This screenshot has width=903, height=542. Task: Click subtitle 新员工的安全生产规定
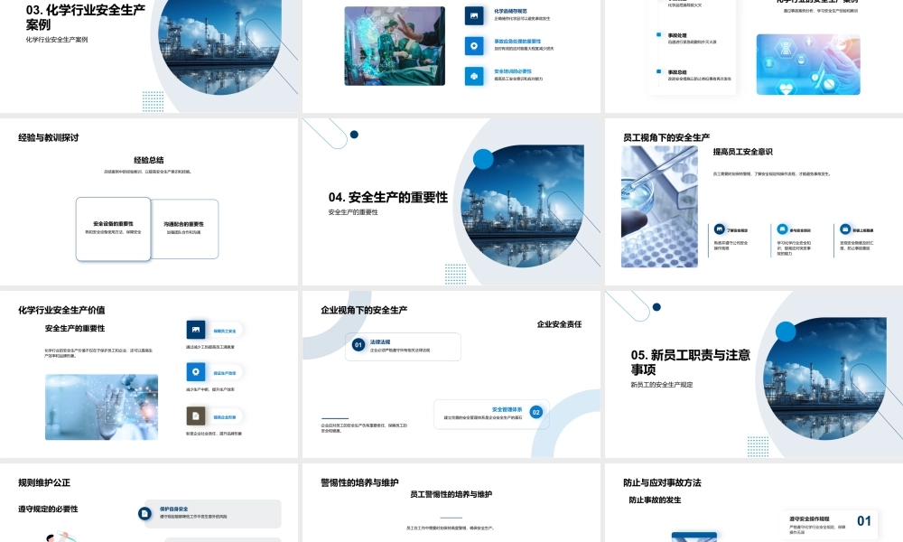(x=662, y=385)
